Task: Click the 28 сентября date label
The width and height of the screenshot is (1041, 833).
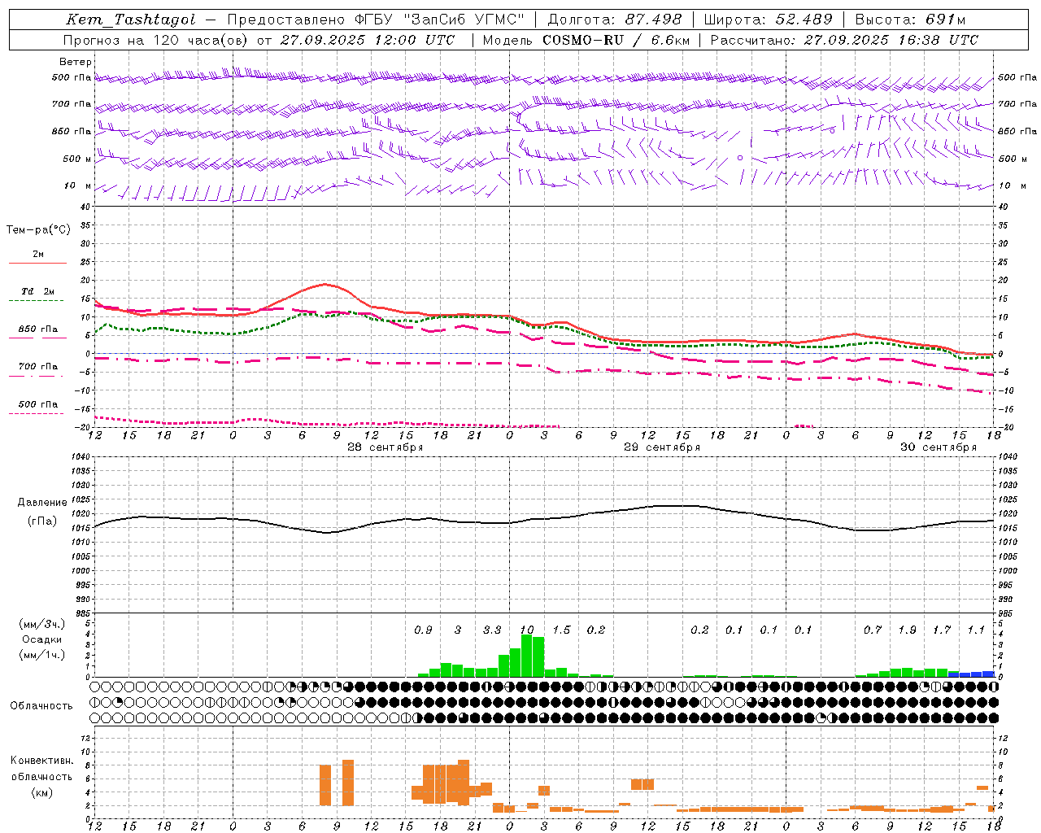Action: [385, 447]
